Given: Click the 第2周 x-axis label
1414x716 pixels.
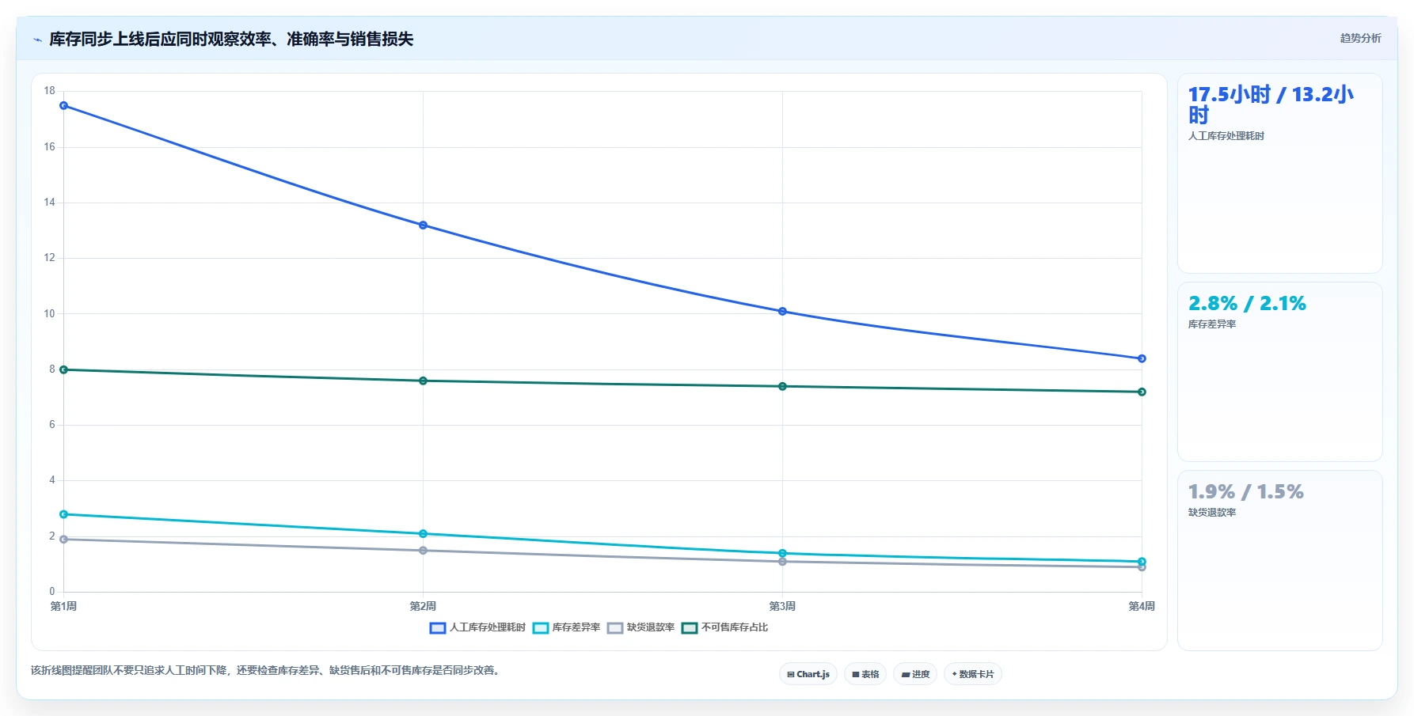Looking at the screenshot, I should click(x=423, y=606).
